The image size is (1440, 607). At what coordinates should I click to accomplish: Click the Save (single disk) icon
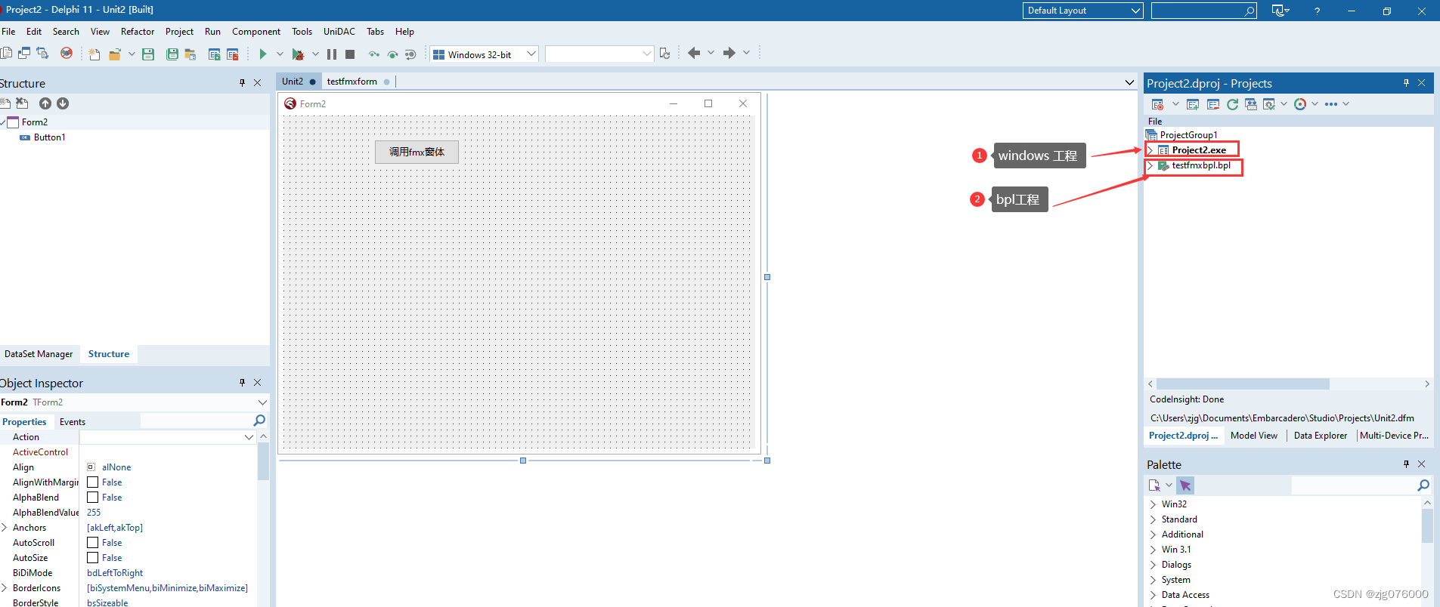(148, 54)
